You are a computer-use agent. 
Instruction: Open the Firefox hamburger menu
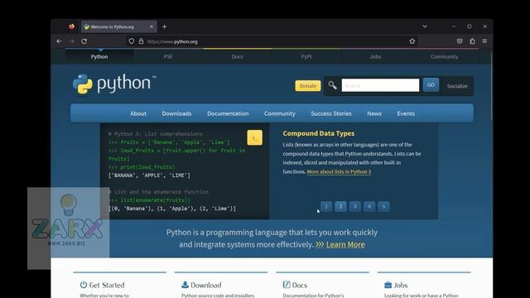(484, 41)
